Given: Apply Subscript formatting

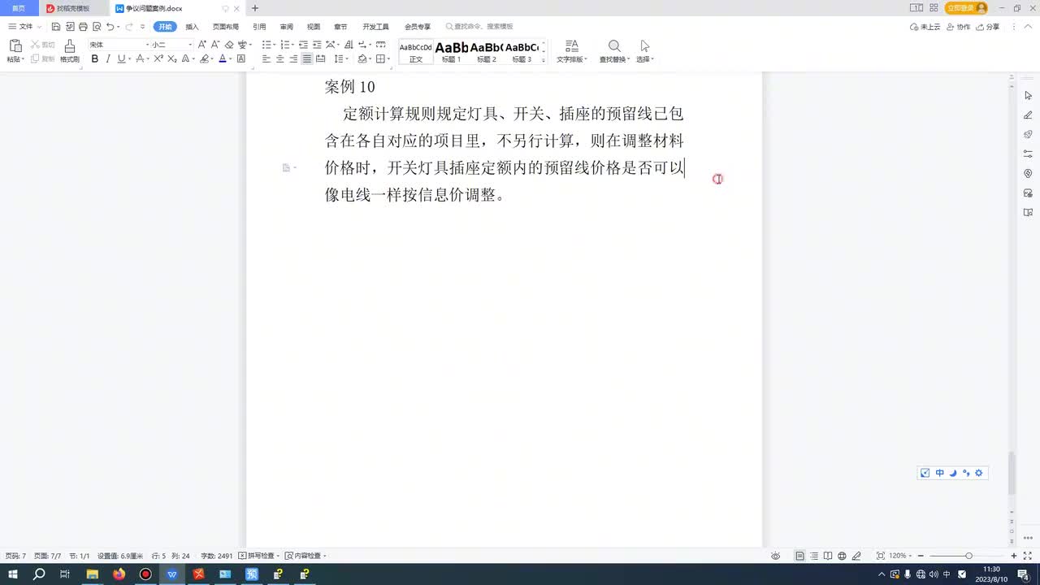Looking at the screenshot, I should pos(172,59).
